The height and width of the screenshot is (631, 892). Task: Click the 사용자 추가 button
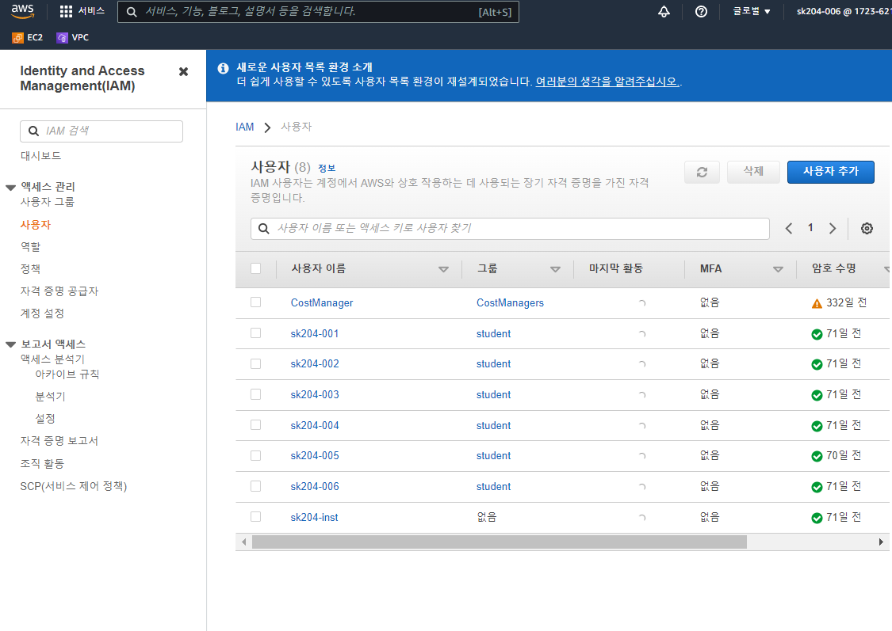pyautogui.click(x=831, y=172)
